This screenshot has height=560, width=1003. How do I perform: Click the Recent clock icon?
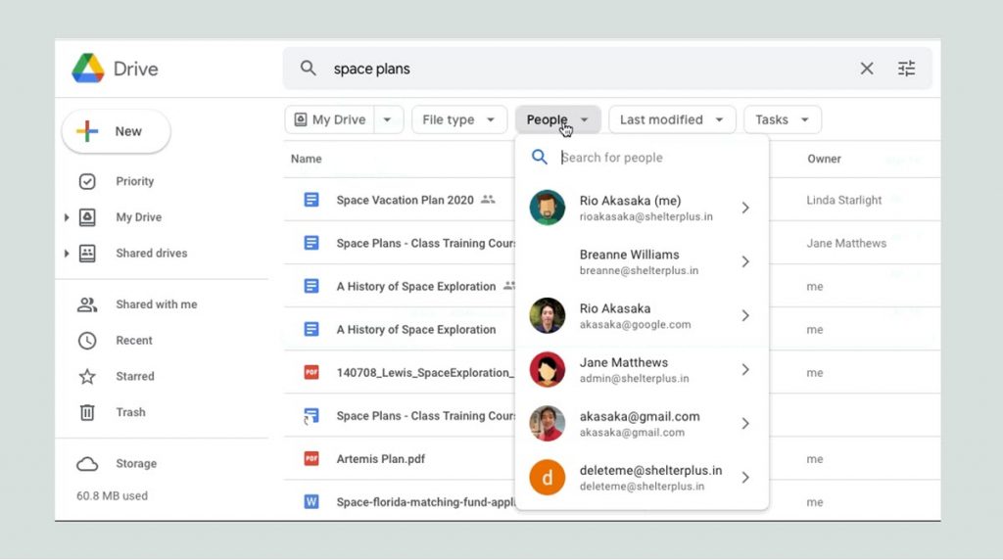[x=87, y=341]
